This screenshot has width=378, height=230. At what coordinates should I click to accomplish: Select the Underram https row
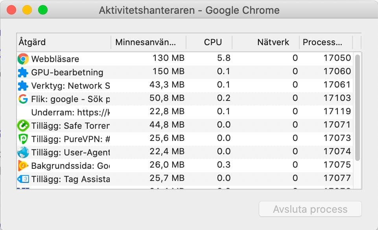pyautogui.click(x=185, y=112)
